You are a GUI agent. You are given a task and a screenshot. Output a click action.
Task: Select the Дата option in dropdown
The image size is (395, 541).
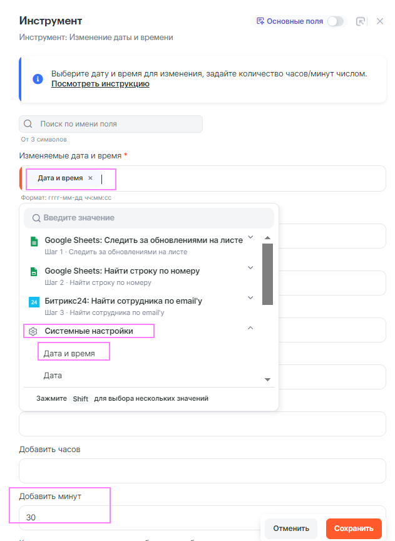[53, 376]
